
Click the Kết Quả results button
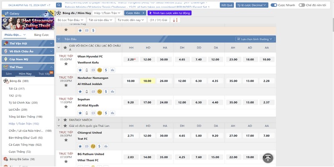[227, 5]
